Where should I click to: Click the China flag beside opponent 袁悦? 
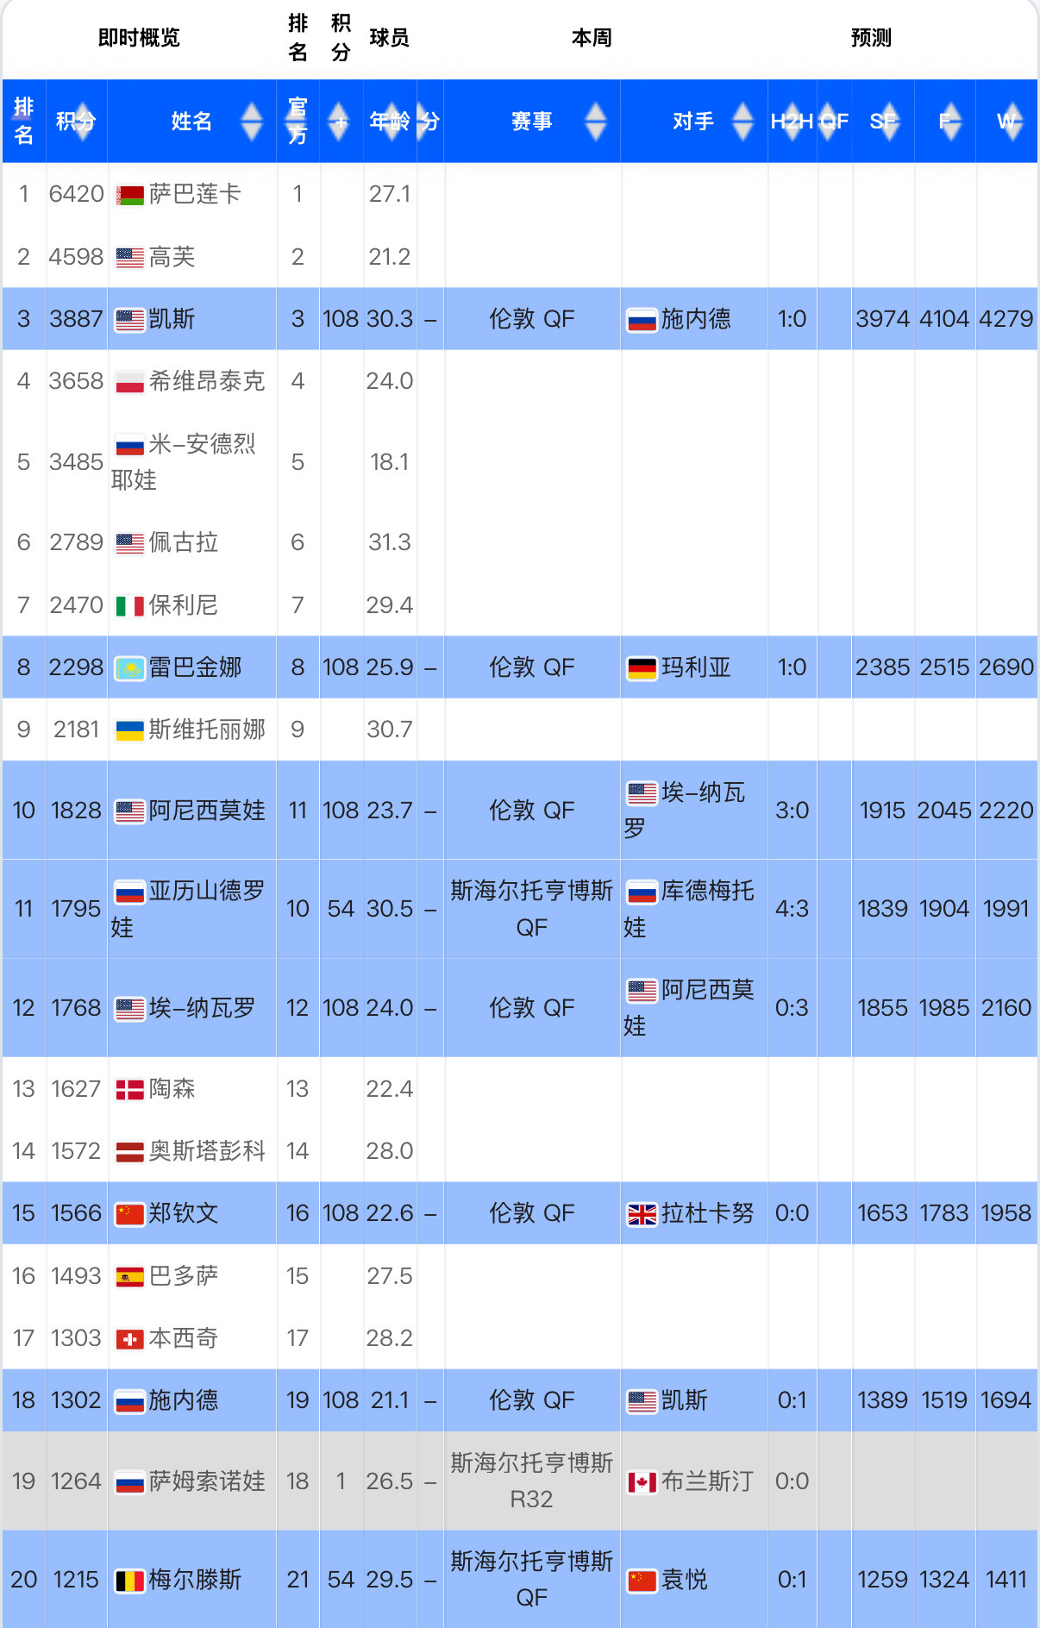[642, 1581]
